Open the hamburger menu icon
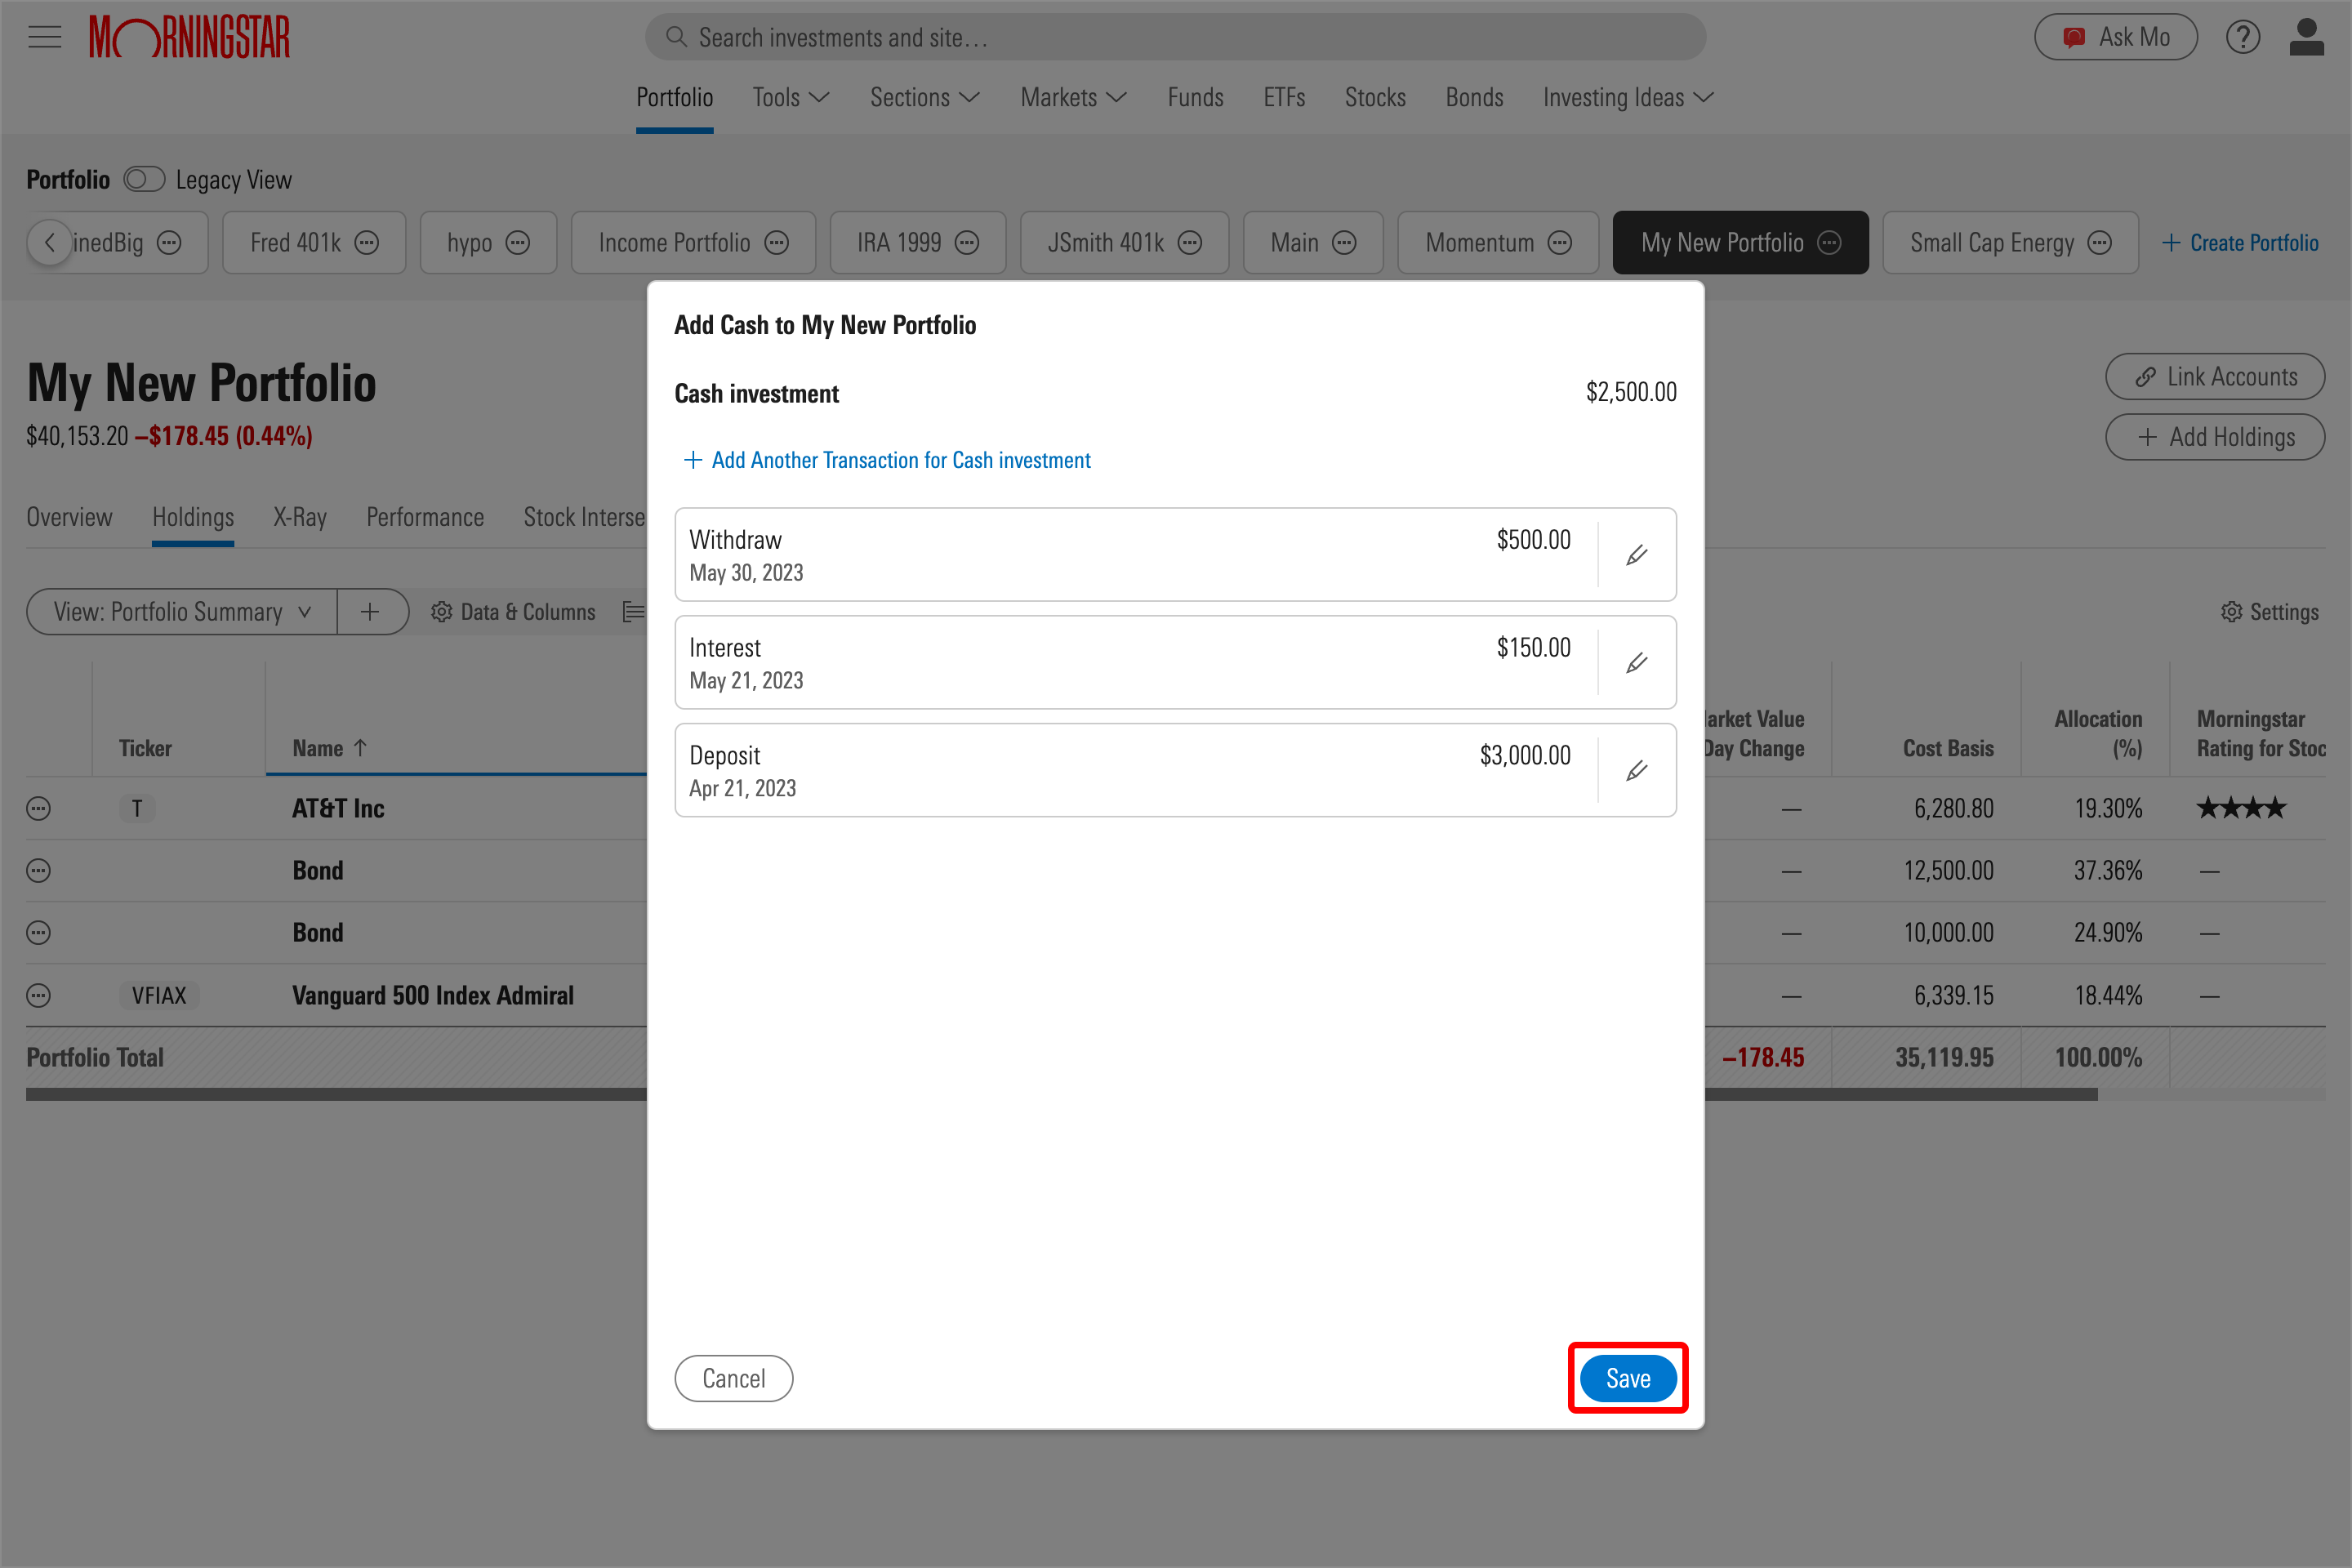Screen dimensions: 2352x1568 [45, 38]
